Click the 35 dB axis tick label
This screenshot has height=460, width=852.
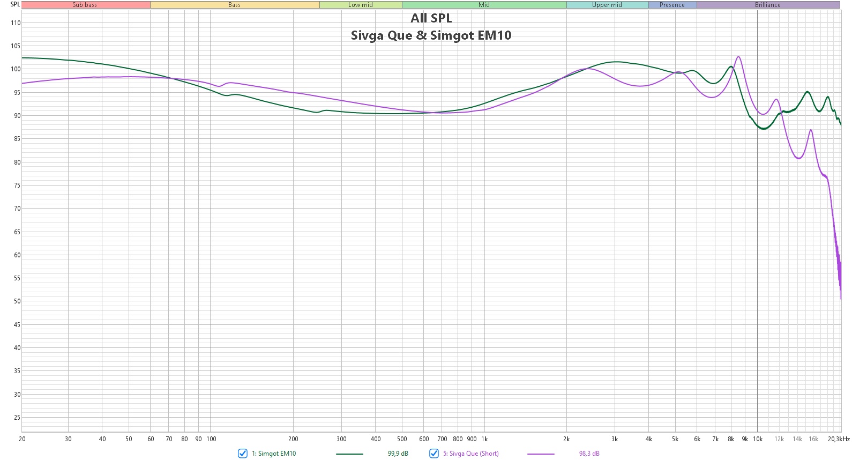click(17, 371)
